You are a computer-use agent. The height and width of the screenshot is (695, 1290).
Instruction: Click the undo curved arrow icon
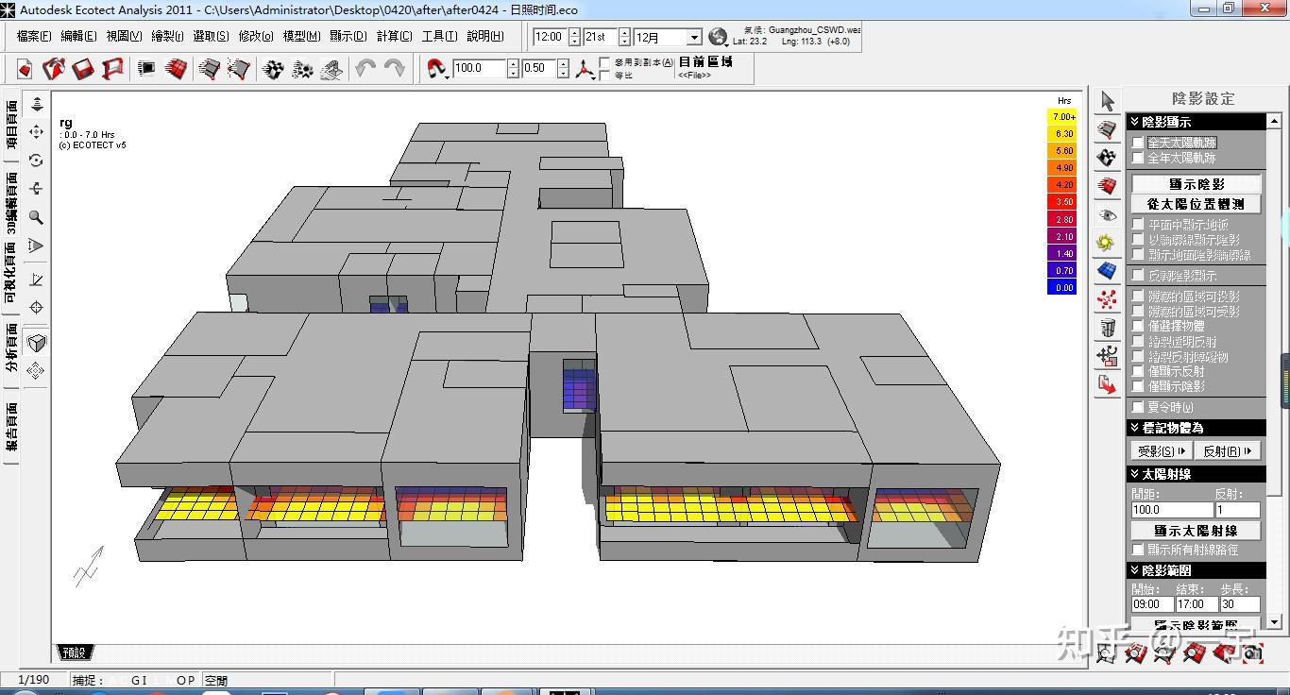(x=365, y=69)
